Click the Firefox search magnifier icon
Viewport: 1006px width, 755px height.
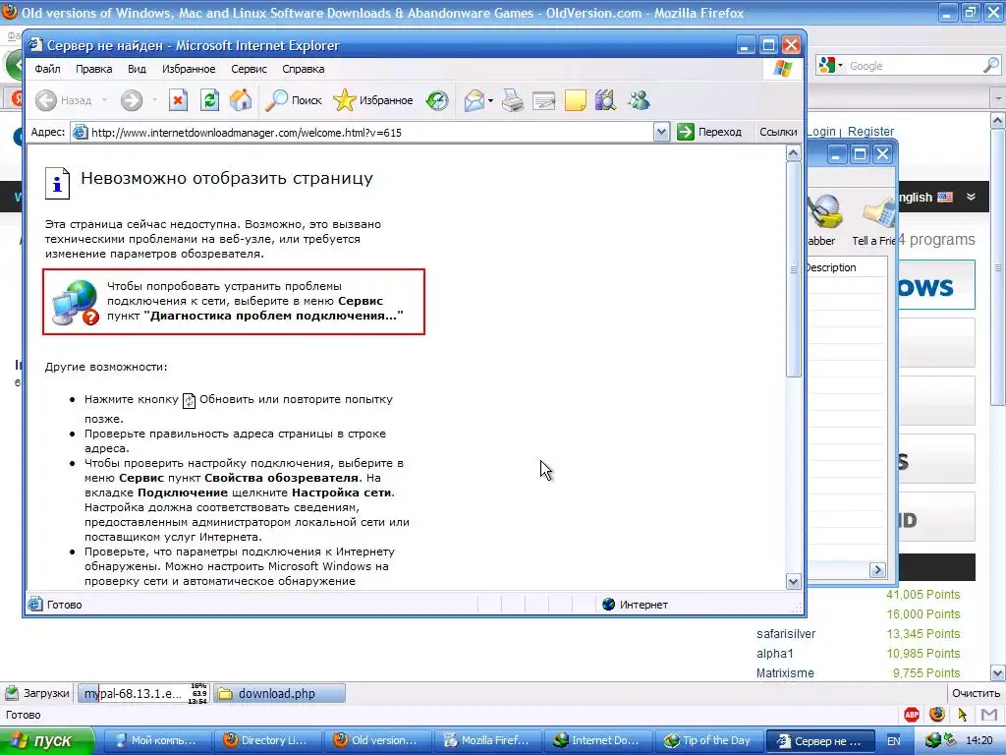tap(990, 65)
